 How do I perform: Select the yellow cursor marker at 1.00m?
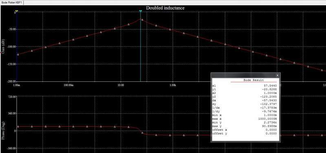[x=17, y=11]
